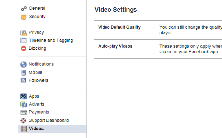
Task: Click the Apps icon in the sidebar
Action: pyautogui.click(x=24, y=97)
